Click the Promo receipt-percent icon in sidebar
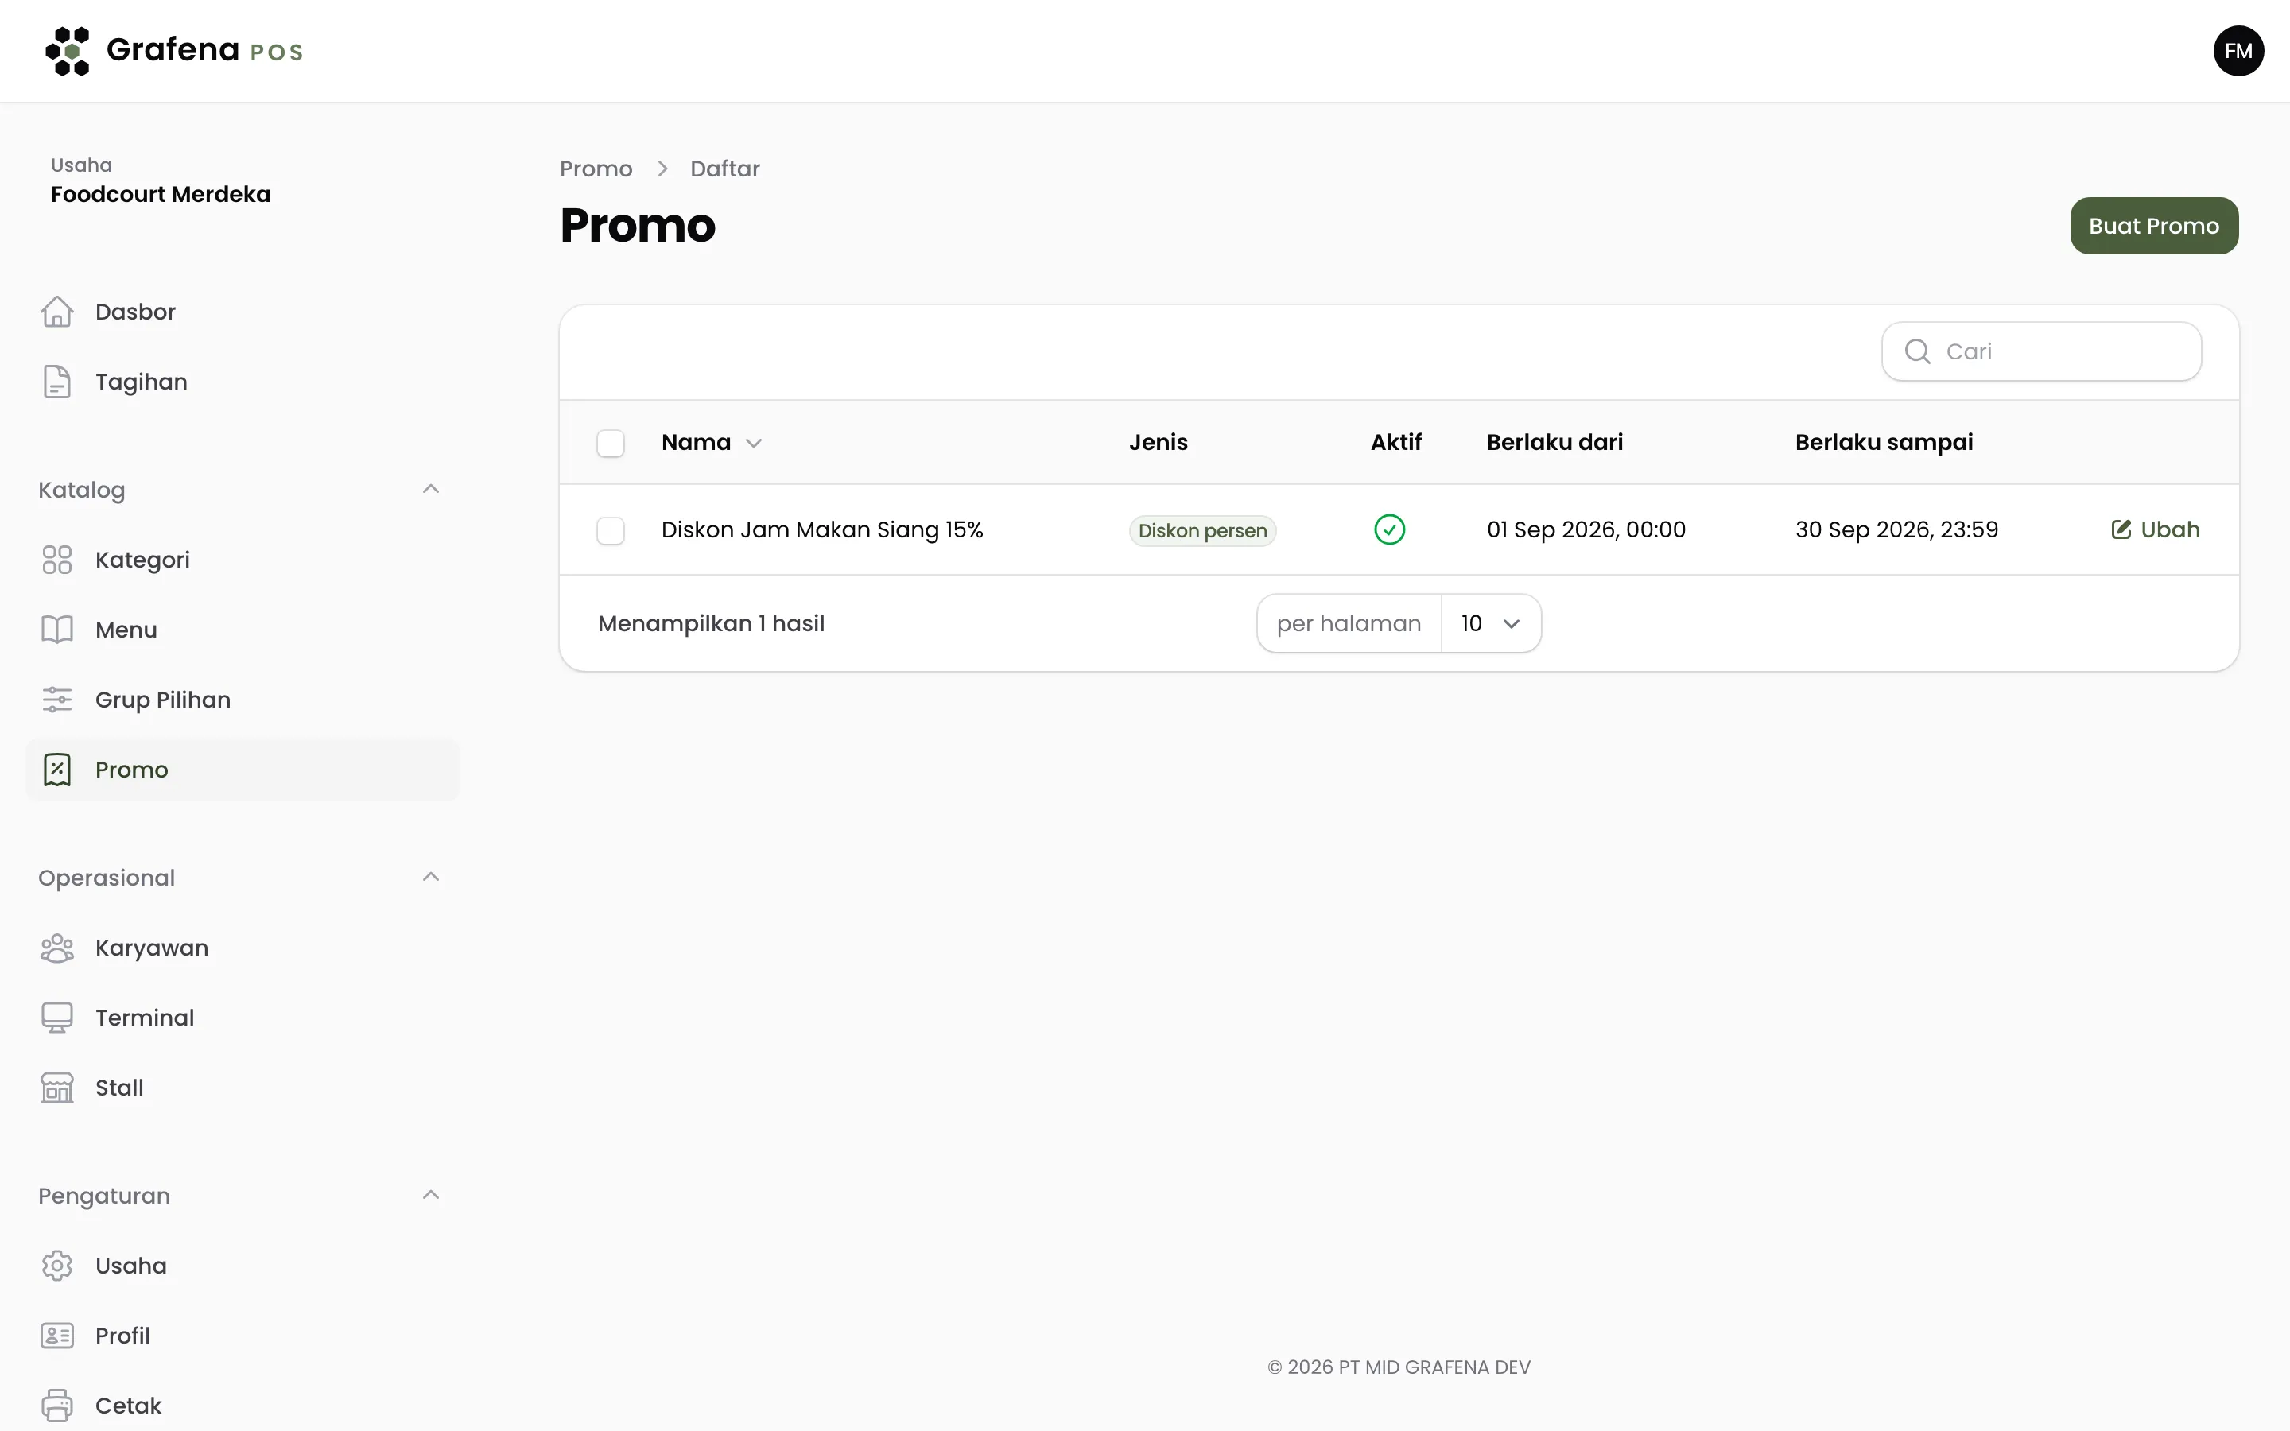Image resolution: width=2290 pixels, height=1431 pixels. point(56,770)
